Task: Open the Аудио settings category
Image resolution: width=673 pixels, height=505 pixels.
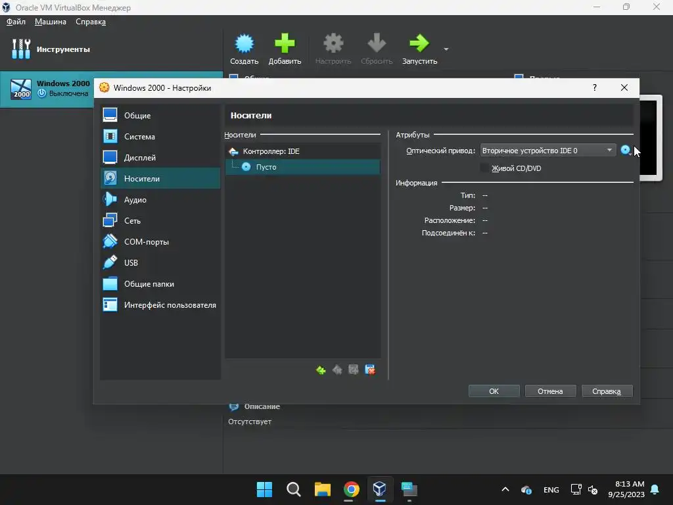Action: click(160, 200)
